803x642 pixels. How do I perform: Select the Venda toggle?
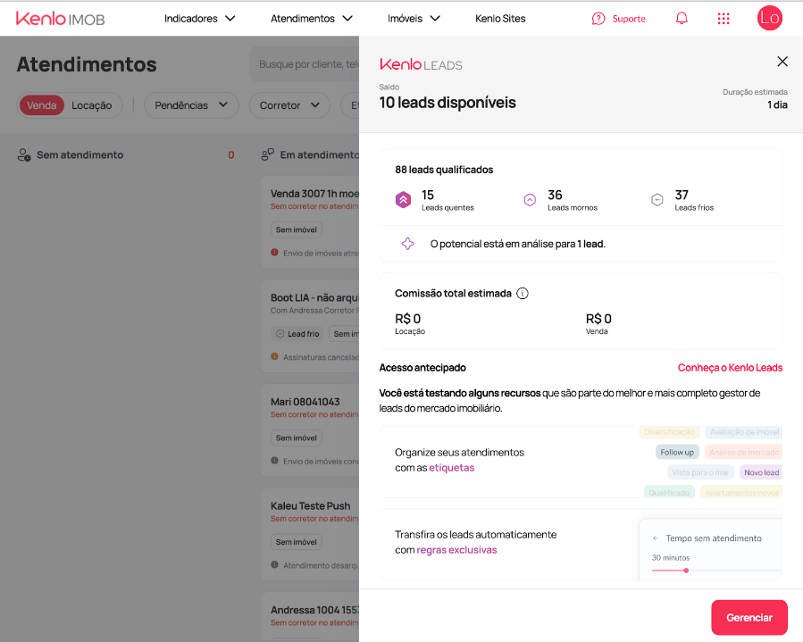click(41, 105)
